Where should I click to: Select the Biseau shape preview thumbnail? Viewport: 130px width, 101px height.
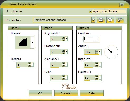[23, 42]
